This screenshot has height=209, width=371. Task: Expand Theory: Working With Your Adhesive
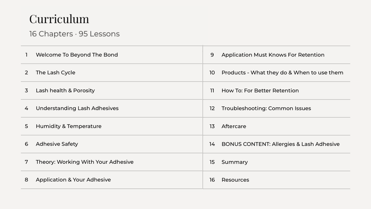[x=84, y=162]
